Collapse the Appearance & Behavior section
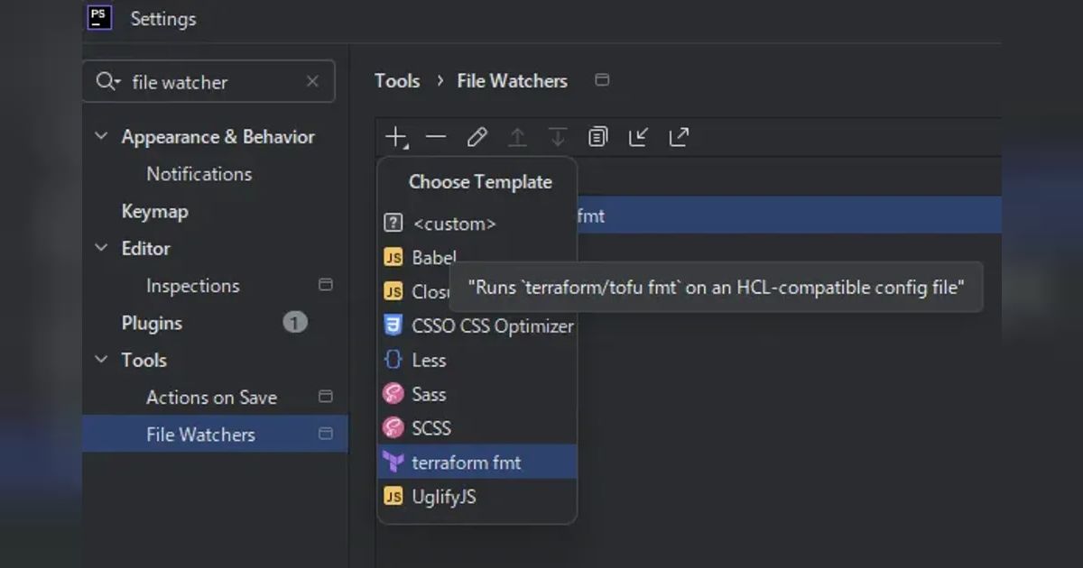The width and height of the screenshot is (1083, 568). tap(101, 136)
